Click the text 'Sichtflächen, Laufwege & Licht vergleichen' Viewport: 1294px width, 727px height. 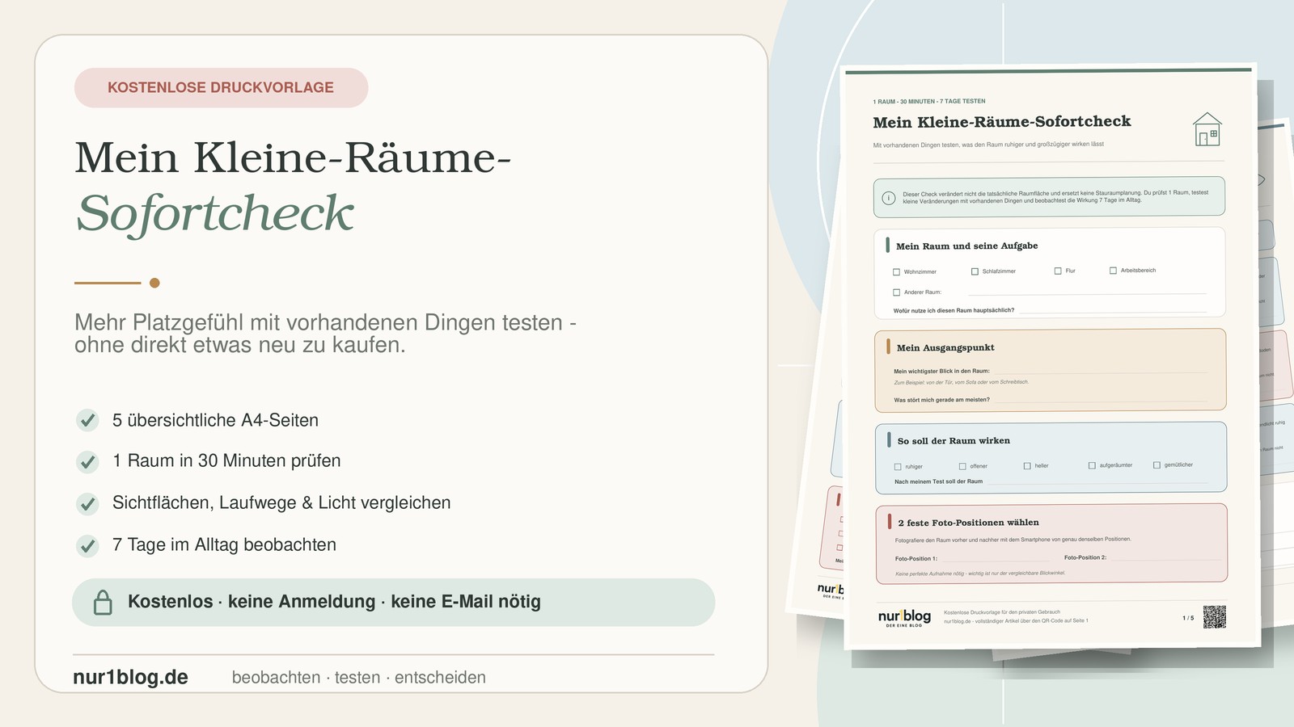(281, 502)
